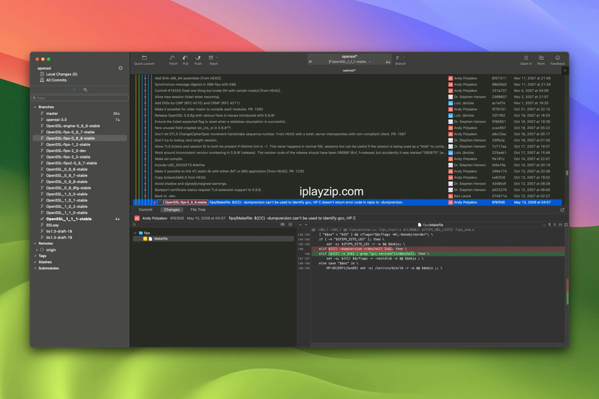The width and height of the screenshot is (599, 399).
Task: Switch sidebar to branches view icon
Action: pyautogui.click(x=74, y=90)
